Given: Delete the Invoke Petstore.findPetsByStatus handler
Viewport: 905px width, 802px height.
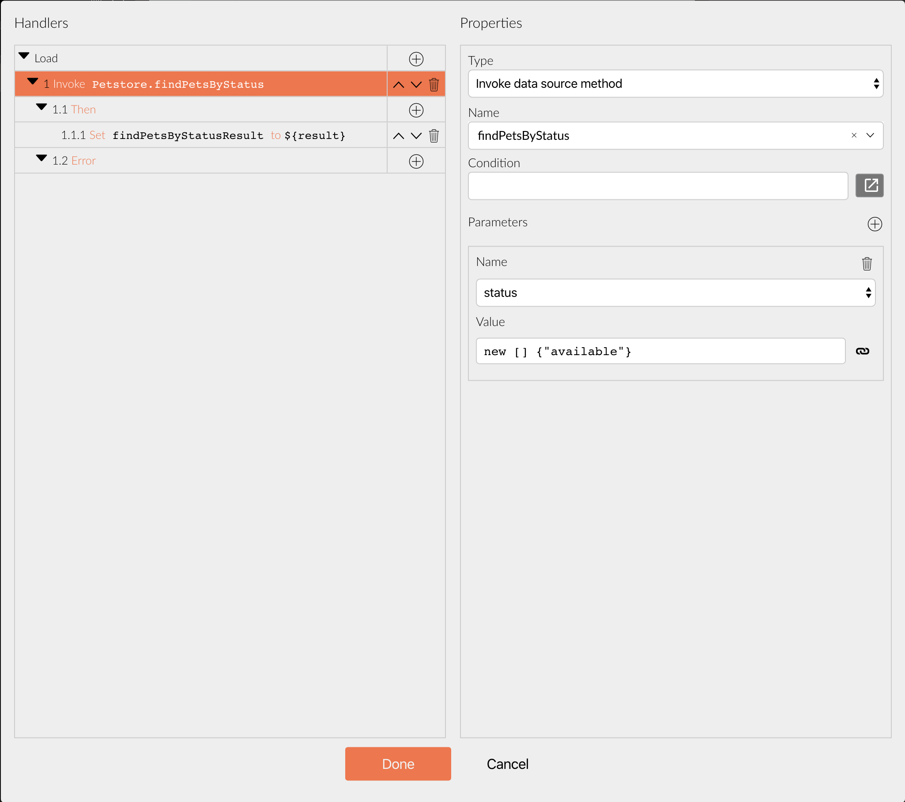Looking at the screenshot, I should [x=434, y=85].
